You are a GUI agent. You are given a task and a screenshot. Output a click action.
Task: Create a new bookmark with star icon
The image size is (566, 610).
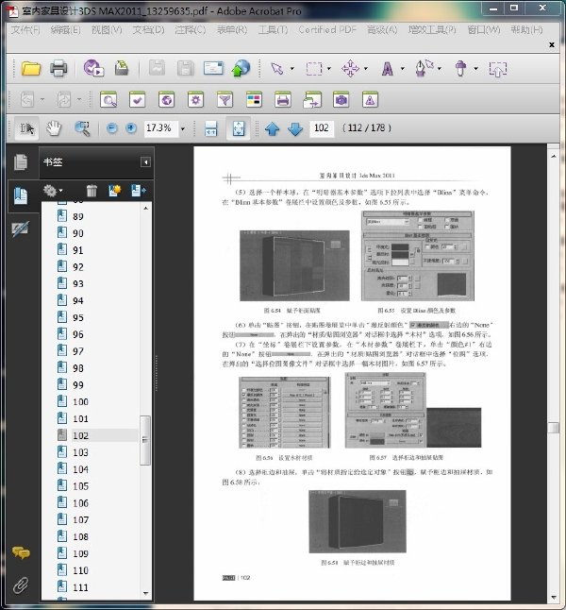tap(115, 191)
